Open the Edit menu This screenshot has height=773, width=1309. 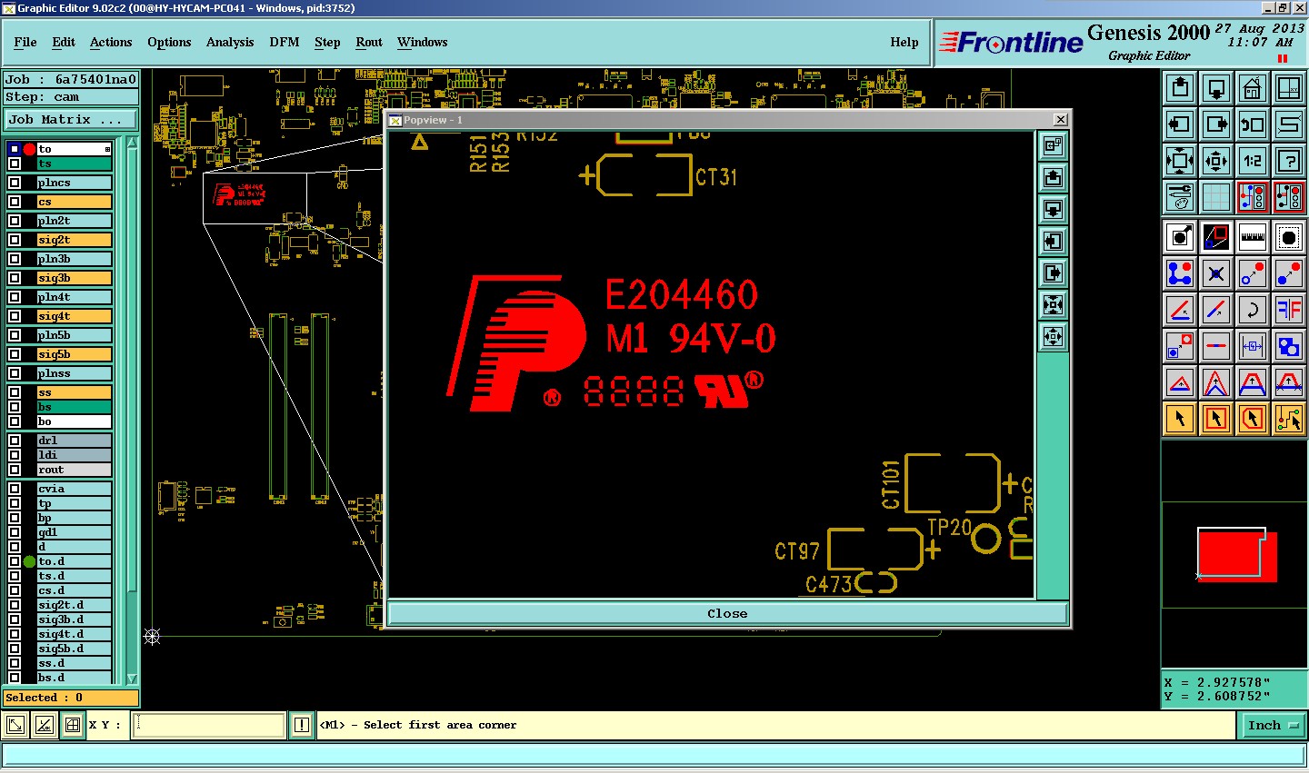(x=64, y=42)
